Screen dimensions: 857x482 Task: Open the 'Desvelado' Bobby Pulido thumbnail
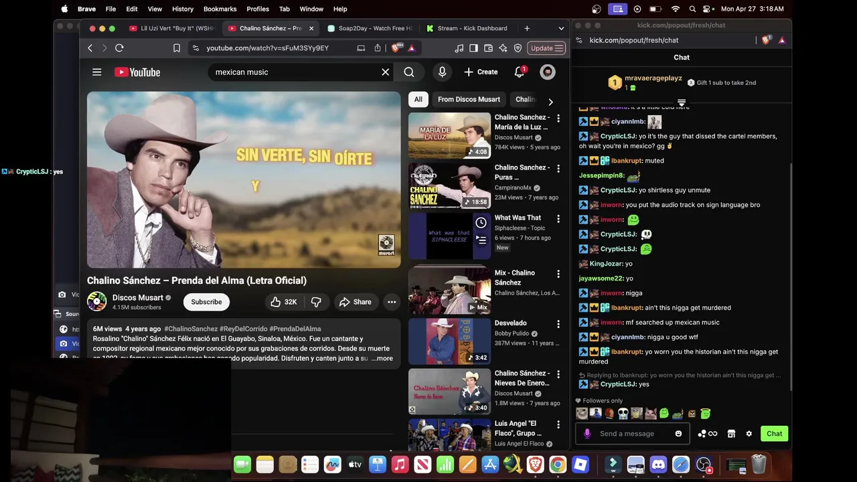pos(449,341)
